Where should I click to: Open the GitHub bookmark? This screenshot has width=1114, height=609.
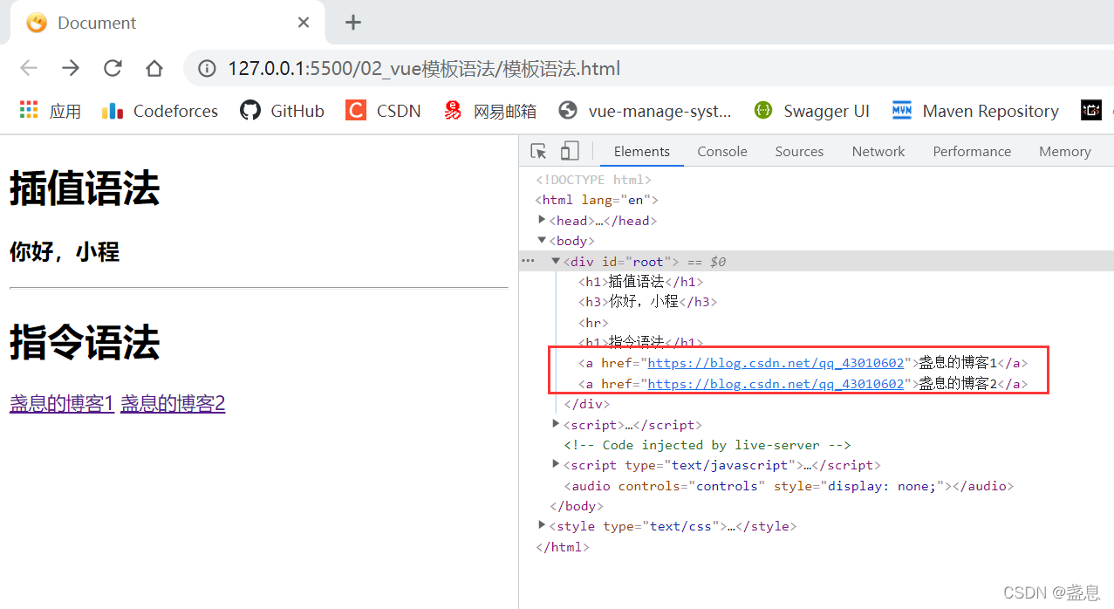(x=283, y=111)
